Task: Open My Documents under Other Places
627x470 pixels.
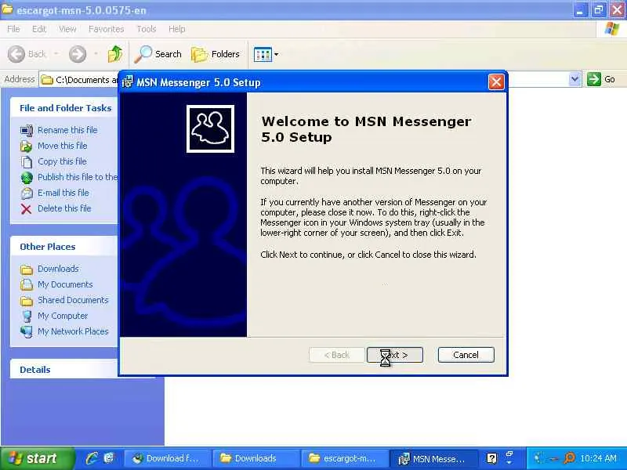Action: pyautogui.click(x=65, y=284)
